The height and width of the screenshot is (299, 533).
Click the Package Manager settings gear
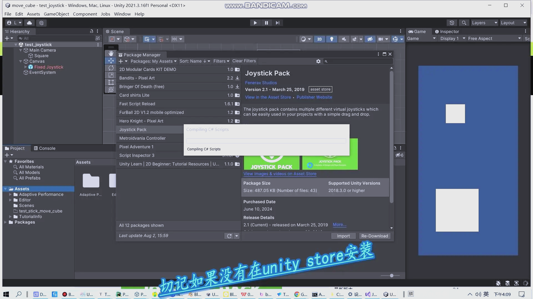pyautogui.click(x=318, y=61)
